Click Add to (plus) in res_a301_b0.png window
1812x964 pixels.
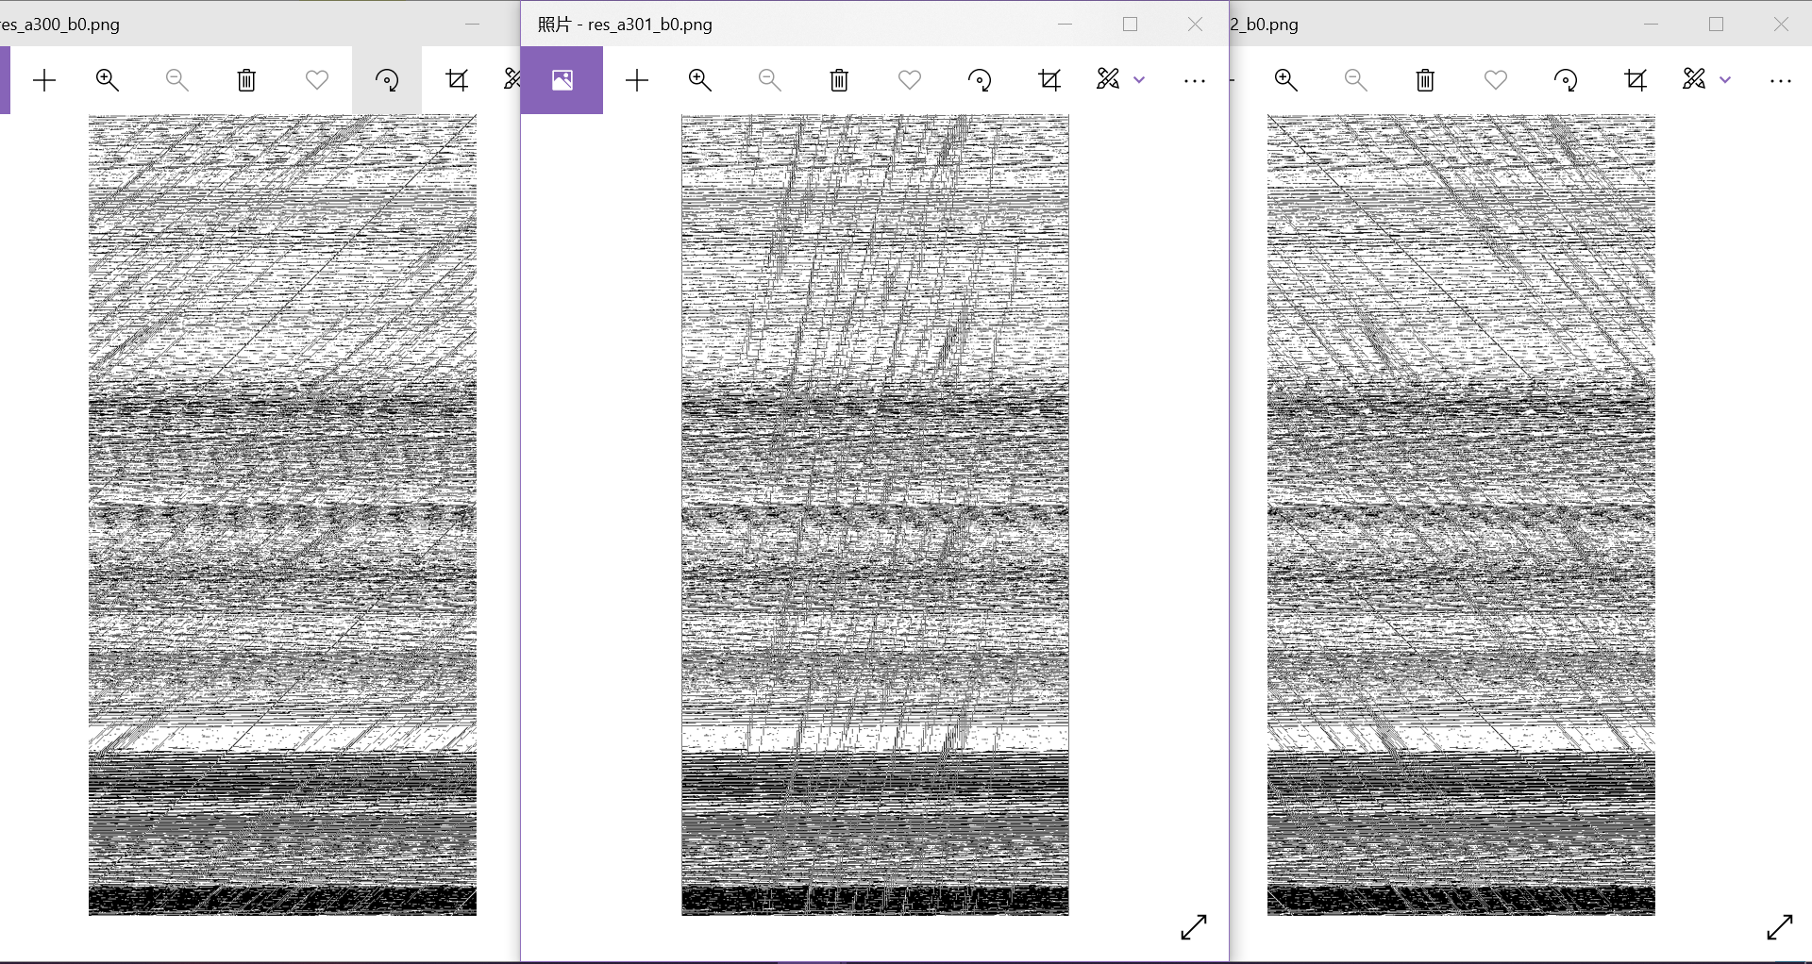coord(637,80)
